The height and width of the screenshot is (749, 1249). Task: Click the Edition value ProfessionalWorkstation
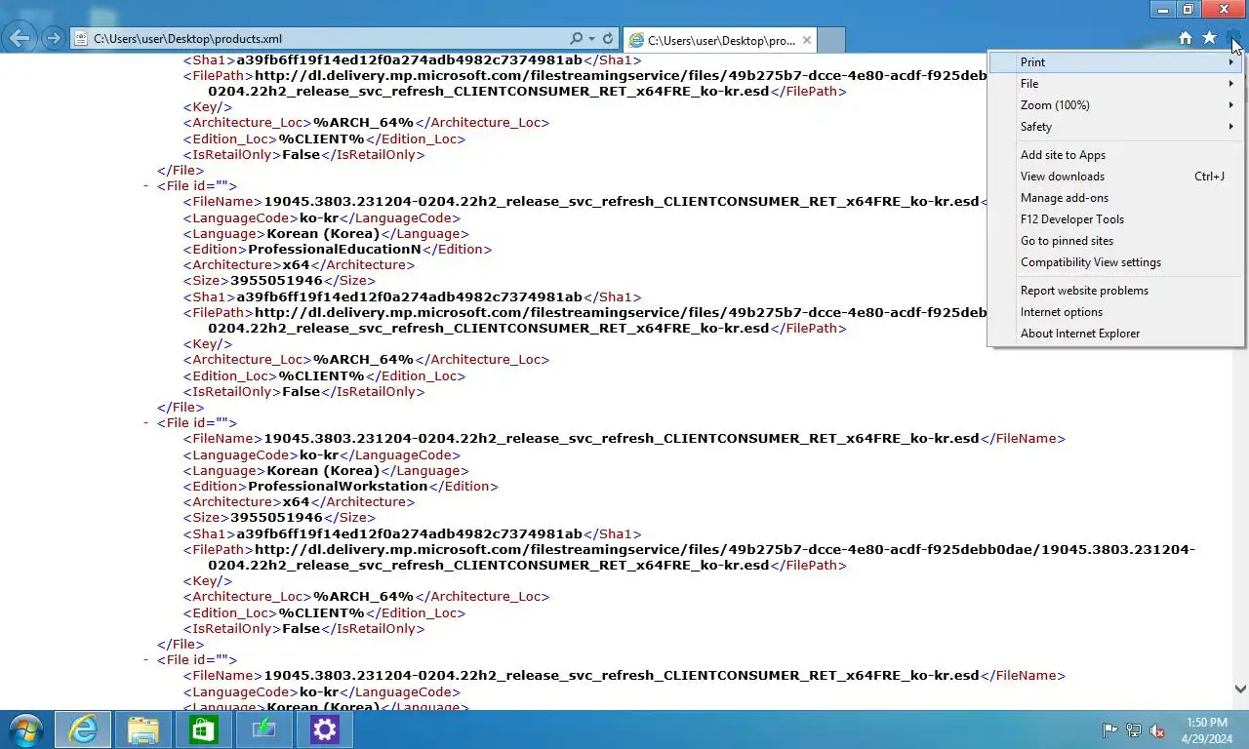click(x=338, y=486)
